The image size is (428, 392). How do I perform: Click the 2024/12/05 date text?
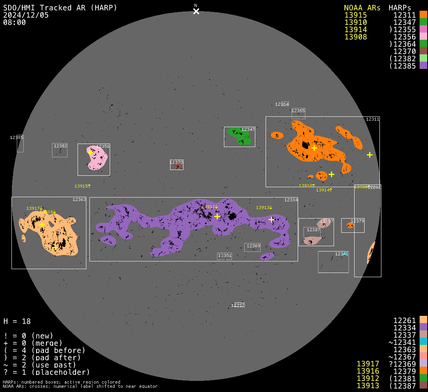coord(26,15)
